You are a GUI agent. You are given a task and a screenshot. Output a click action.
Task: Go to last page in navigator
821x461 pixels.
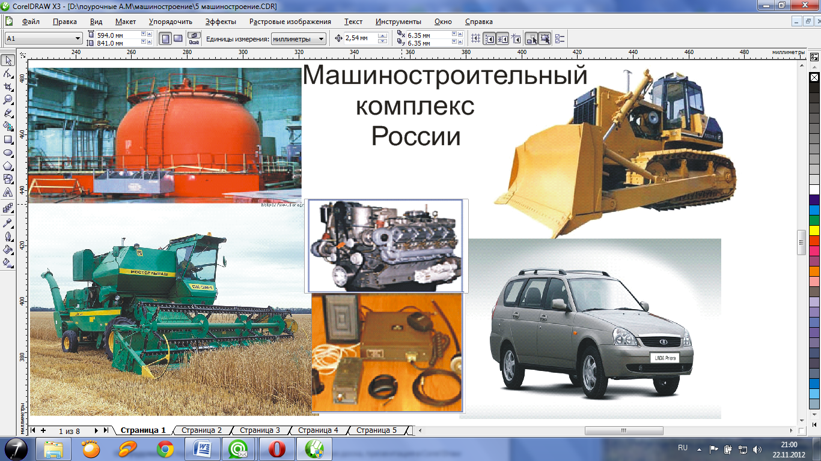tap(106, 430)
